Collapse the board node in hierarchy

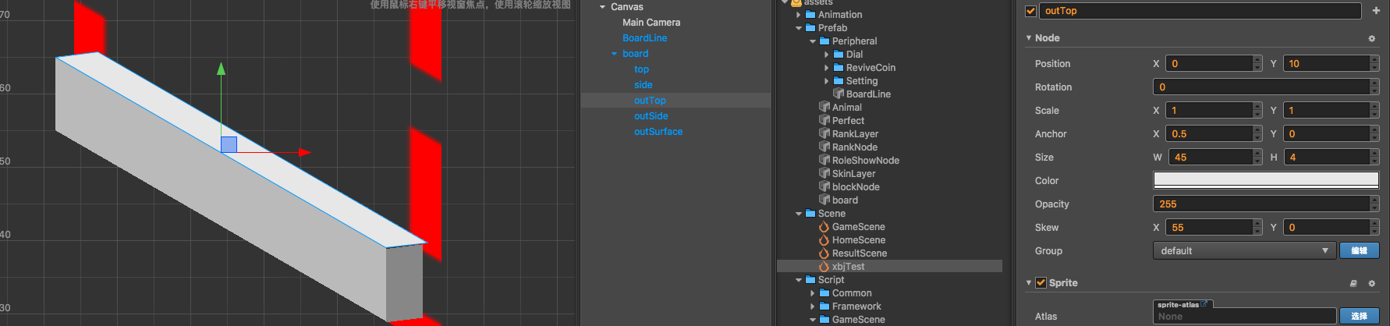pyautogui.click(x=614, y=54)
